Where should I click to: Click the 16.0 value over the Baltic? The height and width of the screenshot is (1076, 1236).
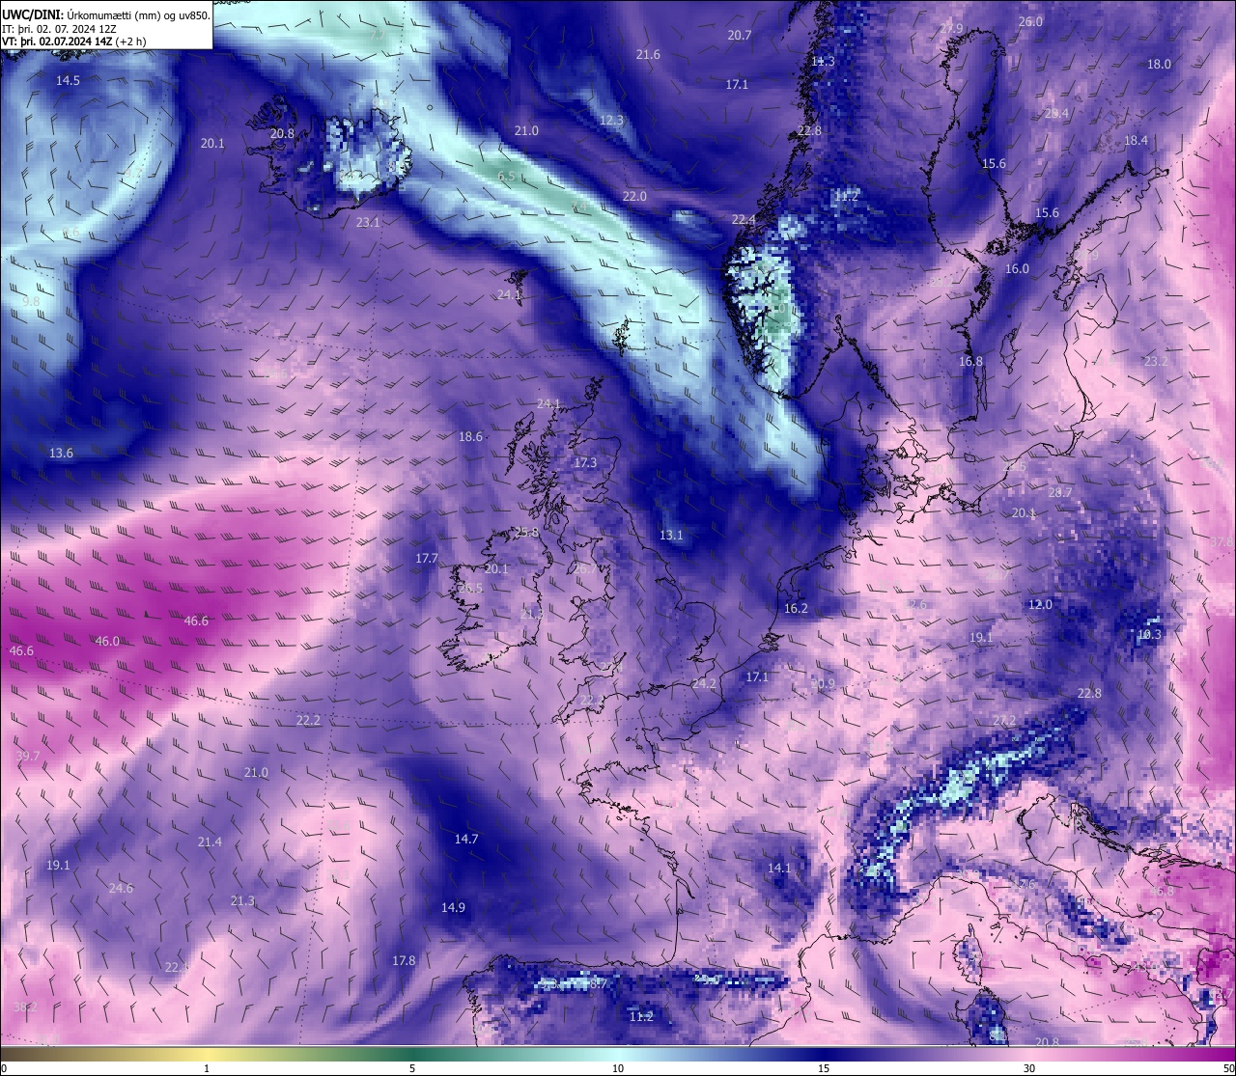[x=1017, y=269]
